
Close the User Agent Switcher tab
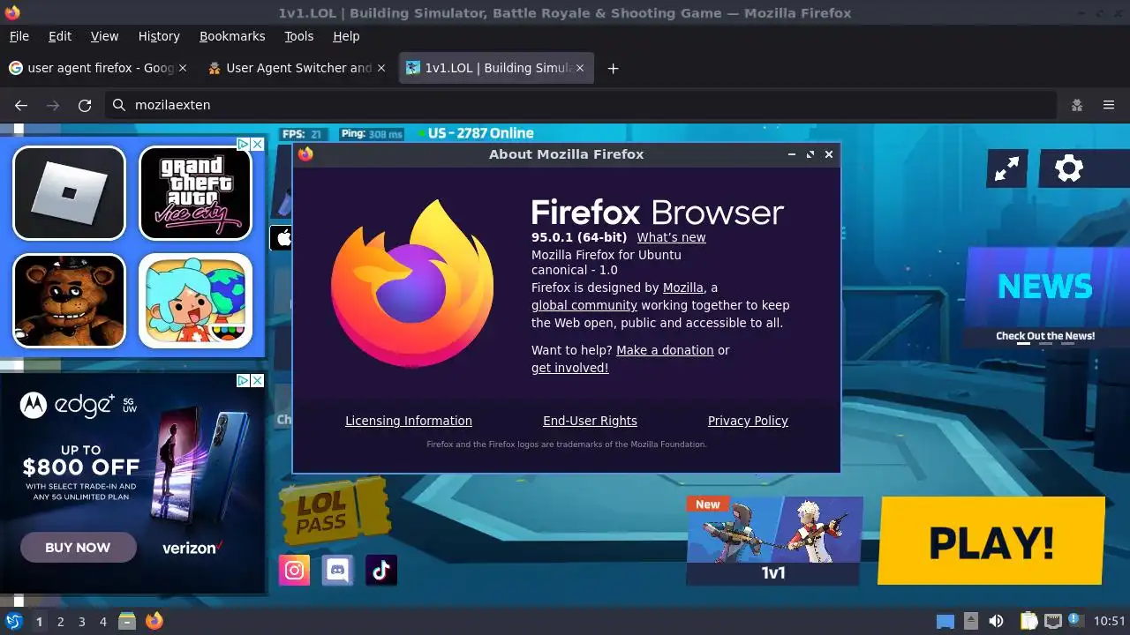pos(381,68)
